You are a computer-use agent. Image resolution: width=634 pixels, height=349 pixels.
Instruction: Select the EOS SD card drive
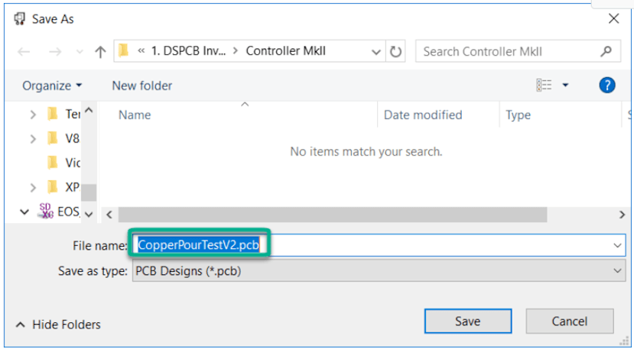tap(59, 212)
